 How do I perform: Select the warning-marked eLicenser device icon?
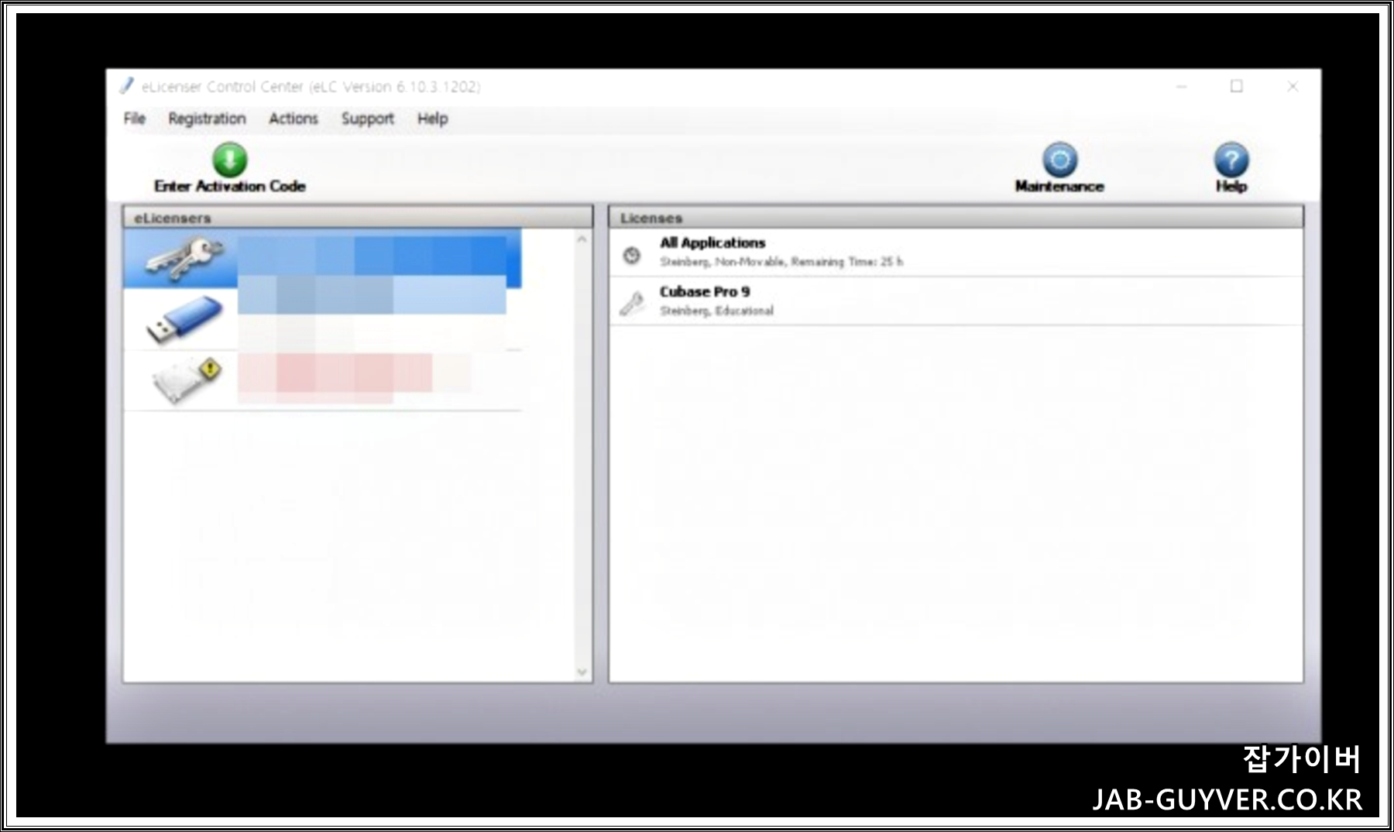(x=187, y=380)
